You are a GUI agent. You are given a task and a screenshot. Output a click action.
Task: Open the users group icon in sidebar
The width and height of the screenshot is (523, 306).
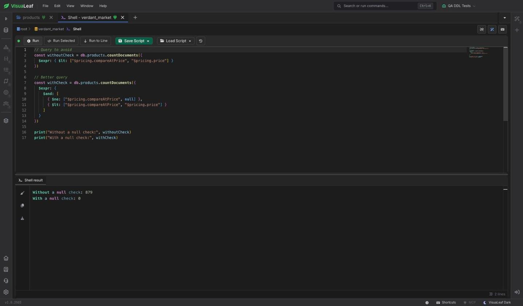click(x=6, y=103)
